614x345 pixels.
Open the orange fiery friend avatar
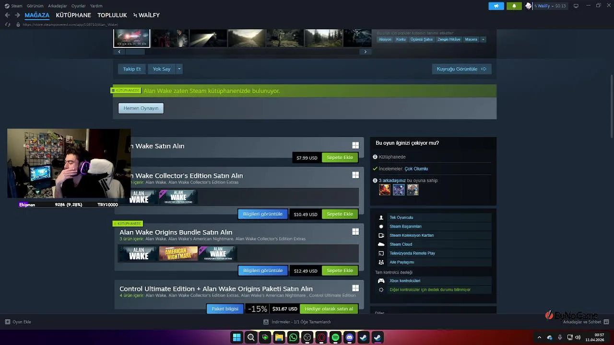pyautogui.click(x=385, y=190)
